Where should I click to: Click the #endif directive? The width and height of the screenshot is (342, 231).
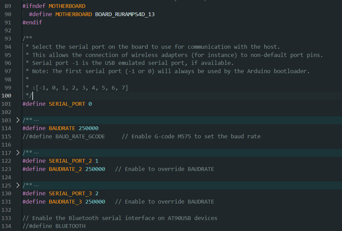tap(32, 22)
